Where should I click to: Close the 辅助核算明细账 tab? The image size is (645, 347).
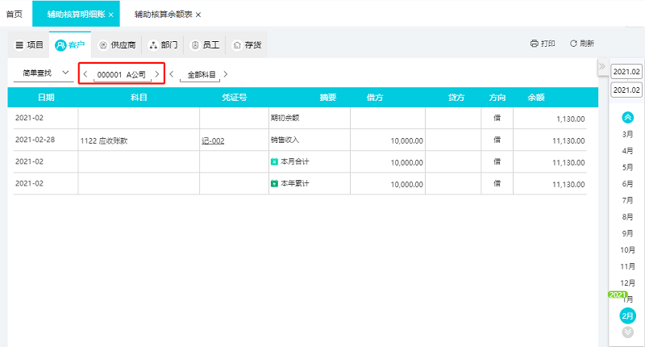(x=110, y=15)
